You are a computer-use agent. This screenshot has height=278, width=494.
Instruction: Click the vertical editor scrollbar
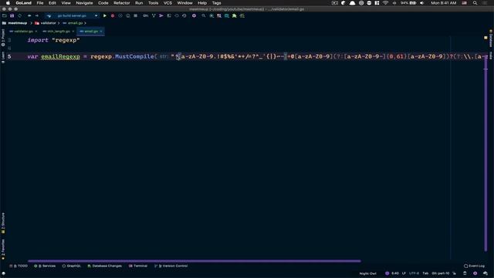point(486,154)
